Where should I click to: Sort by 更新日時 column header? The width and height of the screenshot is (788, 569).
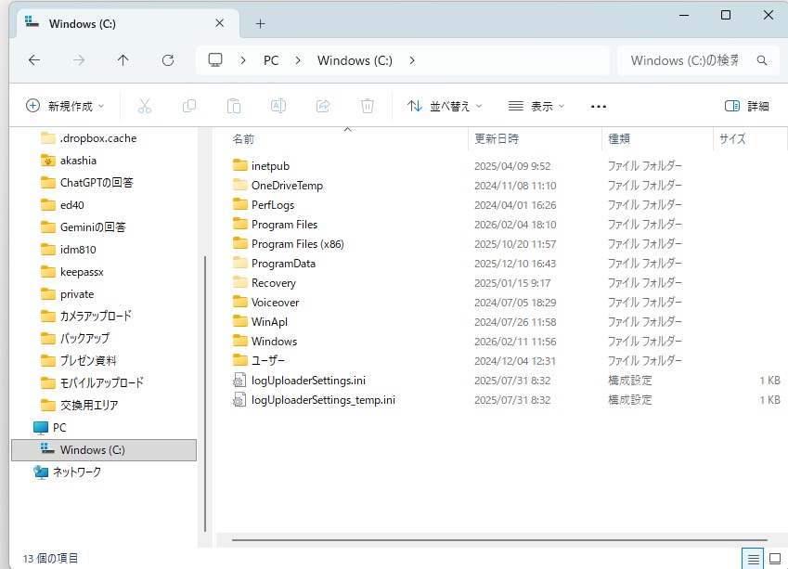[497, 139]
